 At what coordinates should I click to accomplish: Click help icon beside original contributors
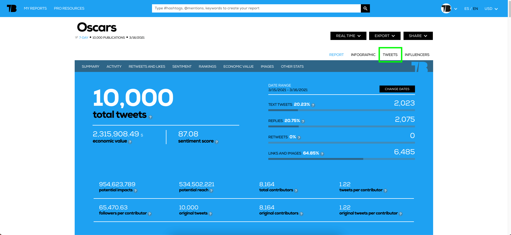click(301, 214)
